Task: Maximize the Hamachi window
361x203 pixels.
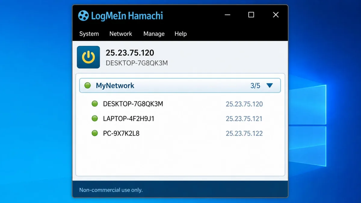Action: 251,15
